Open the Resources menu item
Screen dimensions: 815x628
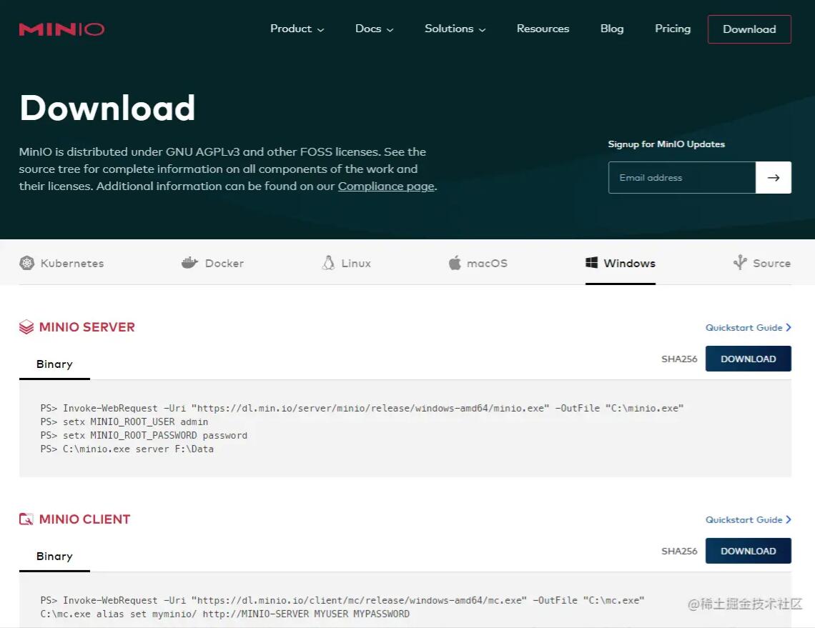pyautogui.click(x=543, y=29)
